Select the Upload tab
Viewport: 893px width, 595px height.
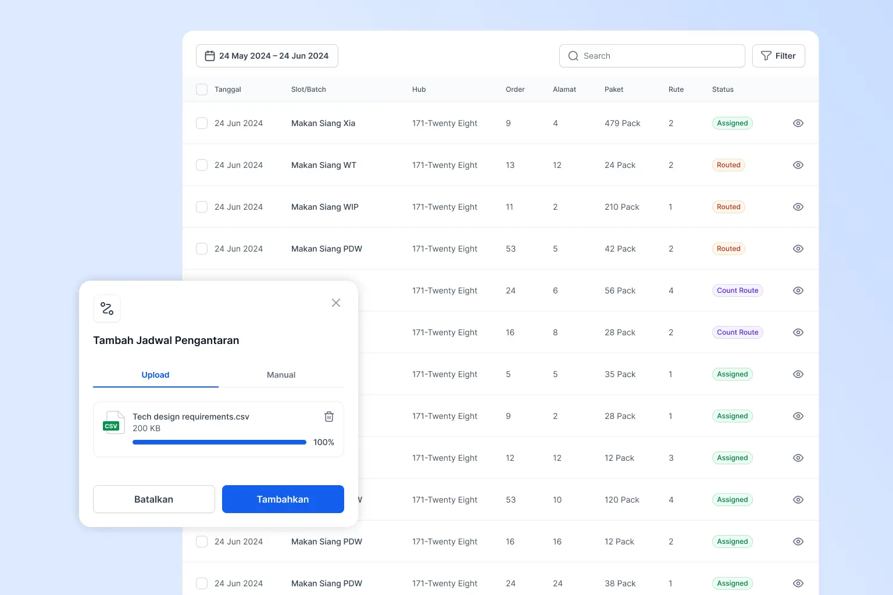click(155, 375)
